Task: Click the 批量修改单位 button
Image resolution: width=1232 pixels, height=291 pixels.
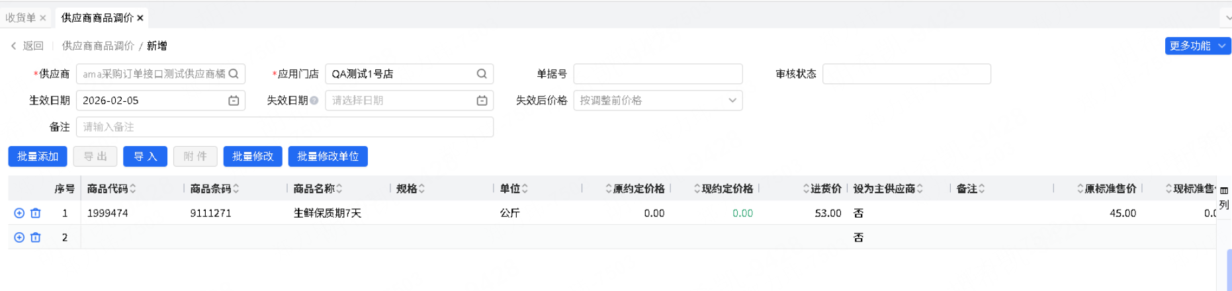Action: (328, 157)
